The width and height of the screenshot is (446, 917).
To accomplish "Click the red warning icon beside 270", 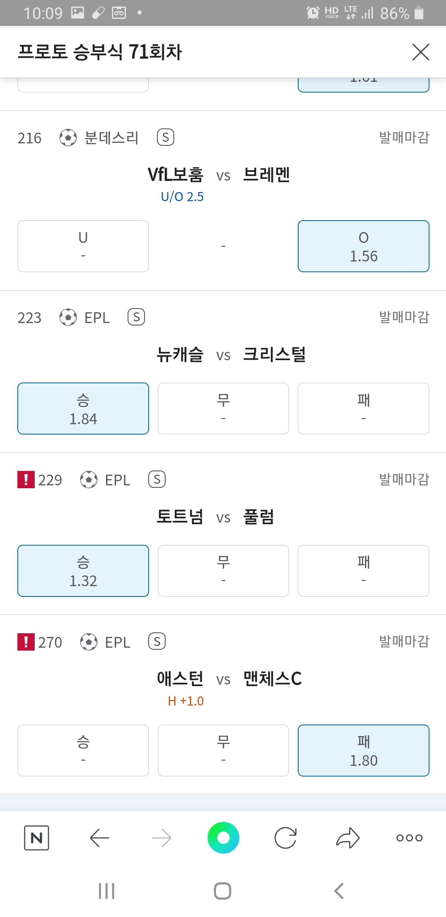I will tap(26, 642).
